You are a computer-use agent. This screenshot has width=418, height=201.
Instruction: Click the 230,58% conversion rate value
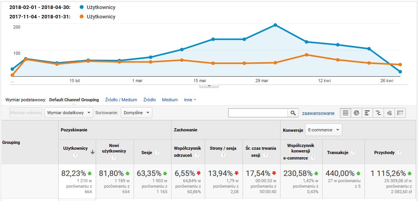pyautogui.click(x=298, y=174)
